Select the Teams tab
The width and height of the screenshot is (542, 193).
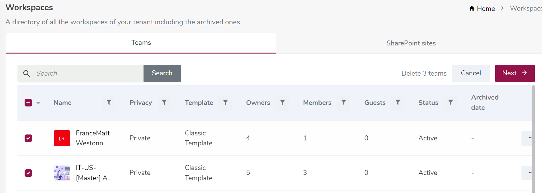tap(141, 43)
